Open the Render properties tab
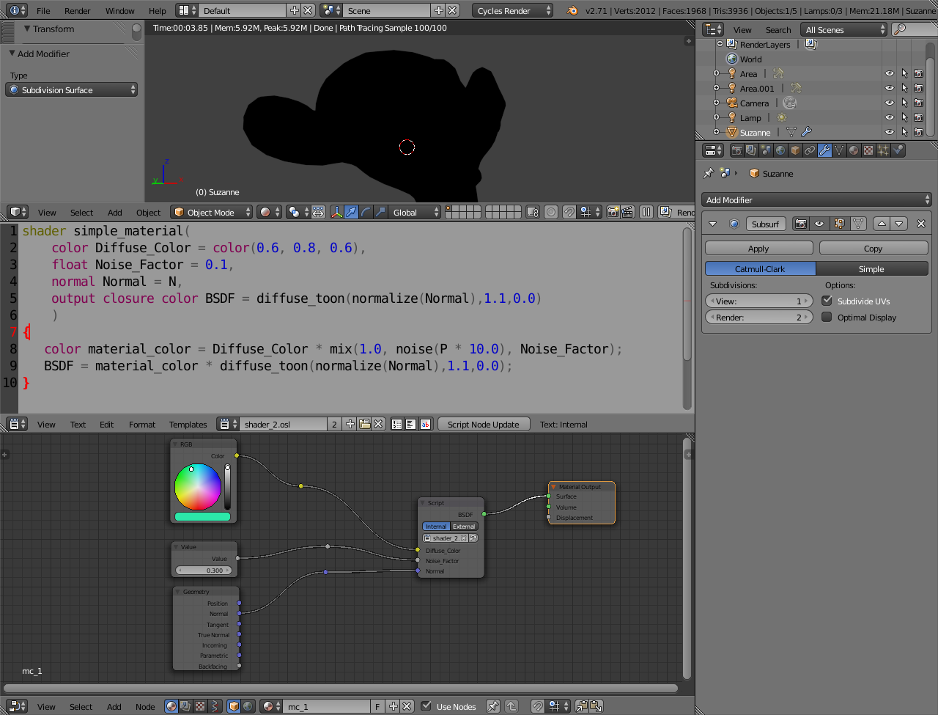The image size is (938, 715). tap(737, 150)
